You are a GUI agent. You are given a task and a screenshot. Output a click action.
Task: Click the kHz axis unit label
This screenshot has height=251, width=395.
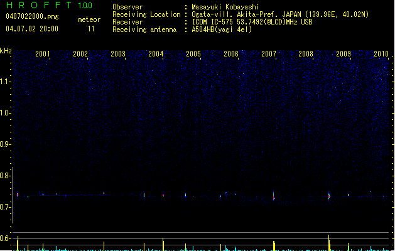pos(6,51)
